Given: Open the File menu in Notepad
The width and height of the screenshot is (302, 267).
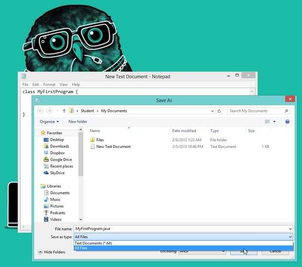Looking at the screenshot, I should point(25,84).
